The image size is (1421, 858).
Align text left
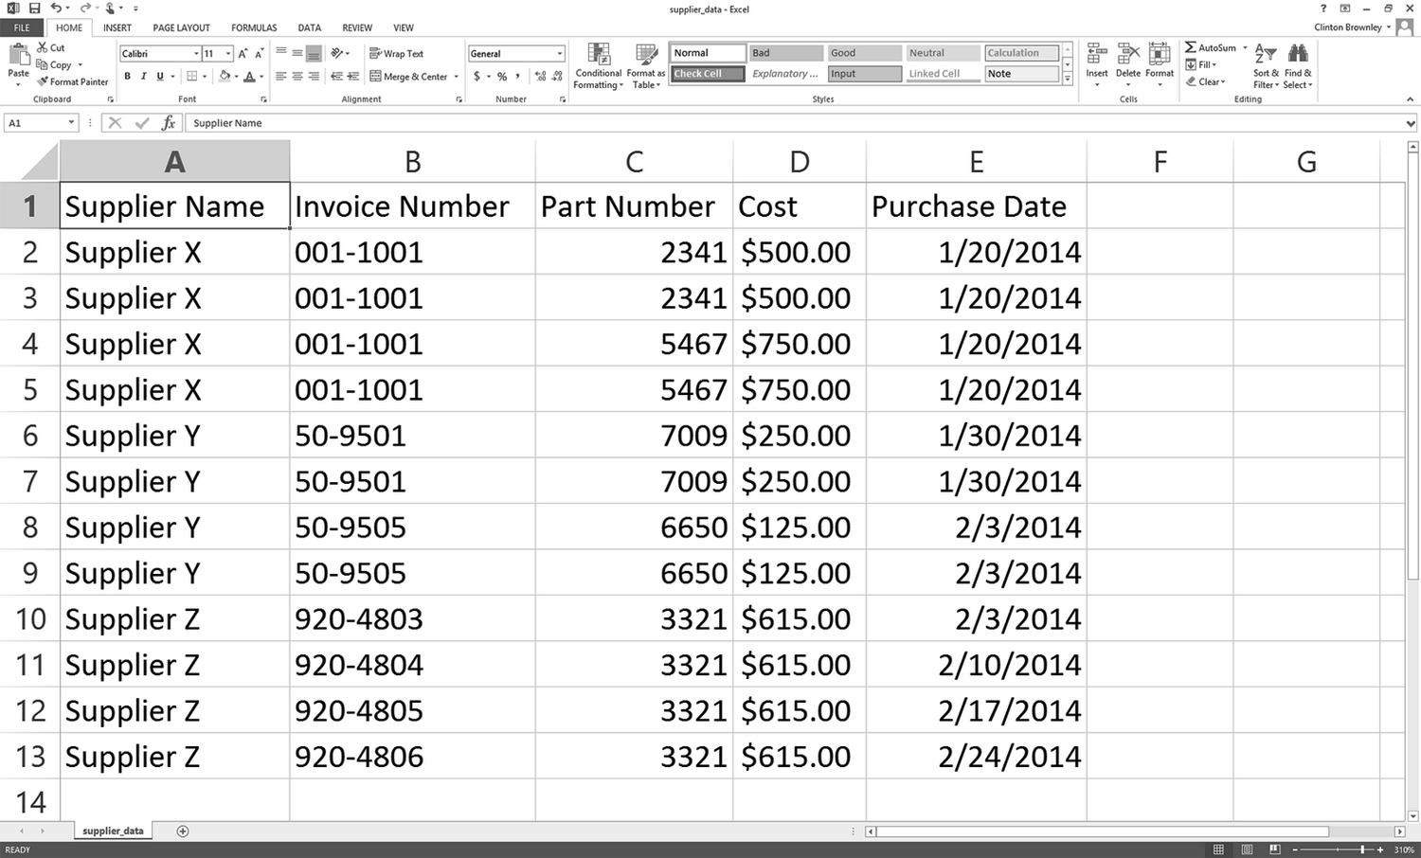pos(281,76)
